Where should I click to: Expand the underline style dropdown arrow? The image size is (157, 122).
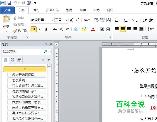[x=50, y=29]
